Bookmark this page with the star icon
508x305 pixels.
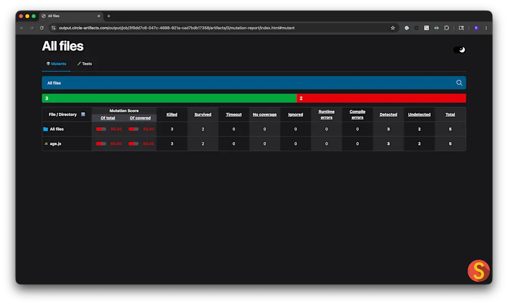tap(393, 28)
